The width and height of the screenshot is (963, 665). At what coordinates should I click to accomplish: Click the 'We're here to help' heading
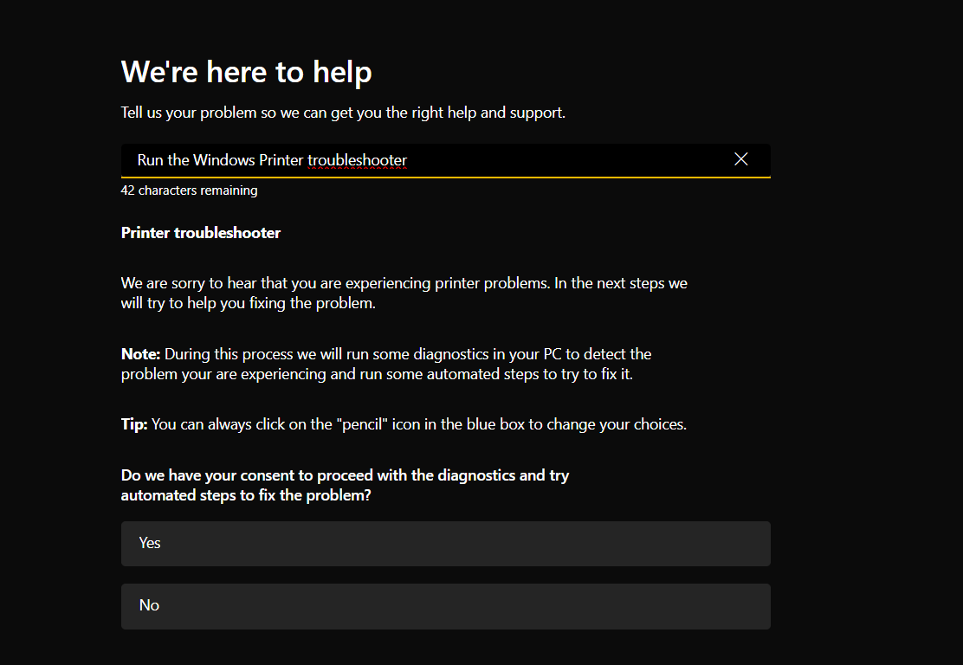246,72
